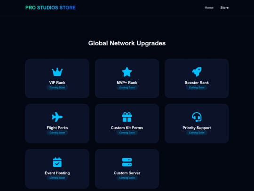Click the VIP Rank crown icon
This screenshot has width=254, height=191.
point(57,72)
